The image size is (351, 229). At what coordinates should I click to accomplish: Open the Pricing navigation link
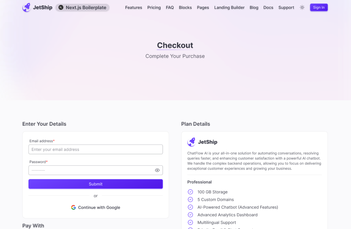154,7
